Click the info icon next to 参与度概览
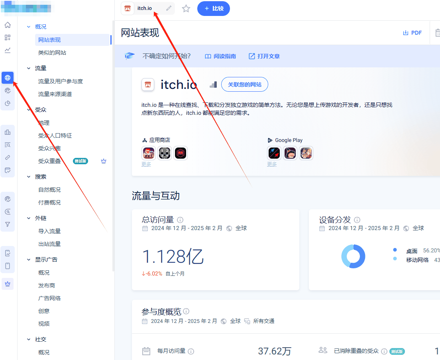Image resolution: width=440 pixels, height=360 pixels. pos(186,311)
